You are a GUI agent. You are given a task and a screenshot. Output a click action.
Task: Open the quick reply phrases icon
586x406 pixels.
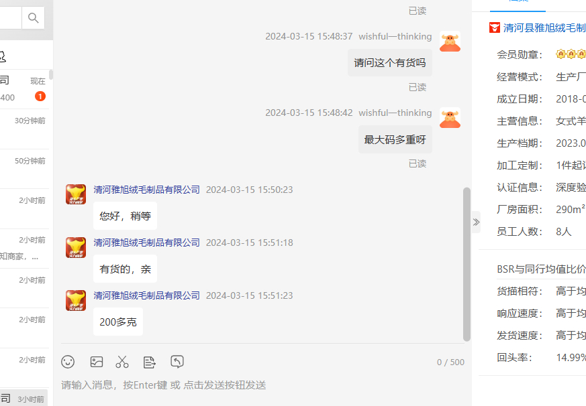pyautogui.click(x=150, y=362)
